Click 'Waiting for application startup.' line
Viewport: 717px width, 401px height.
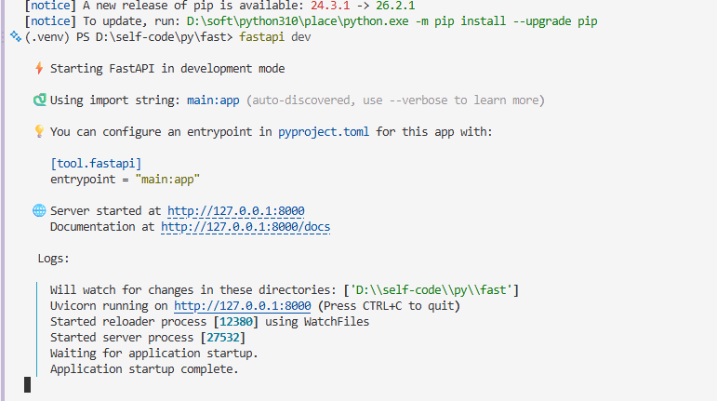point(154,354)
